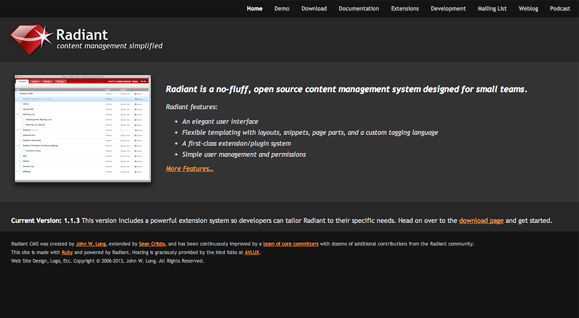Image resolution: width=579 pixels, height=318 pixels.
Task: Go to the Podcast page
Action: (560, 9)
